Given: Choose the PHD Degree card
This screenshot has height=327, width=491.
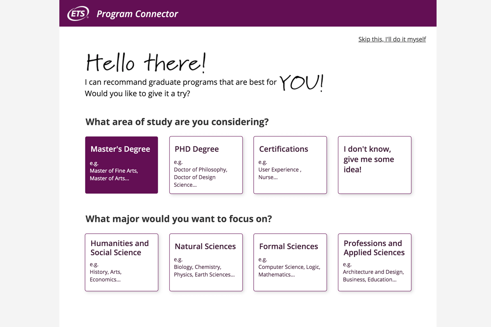Looking at the screenshot, I should [206, 165].
